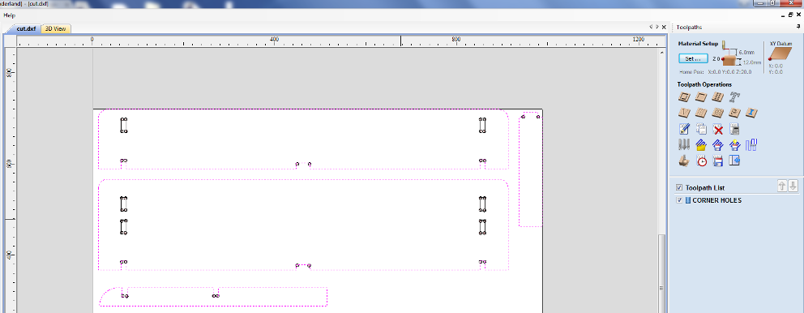The width and height of the screenshot is (804, 313).
Task: Click the tab scroll left arrow
Action: [651, 27]
